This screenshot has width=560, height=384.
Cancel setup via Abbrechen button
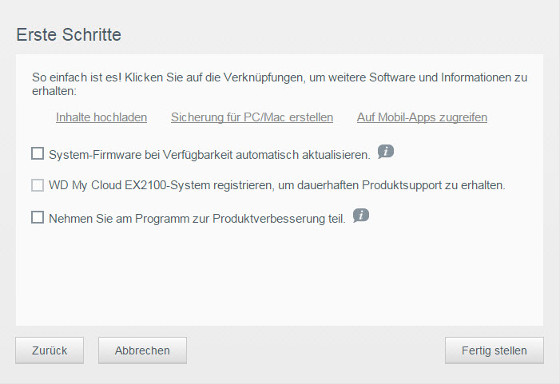(x=142, y=350)
